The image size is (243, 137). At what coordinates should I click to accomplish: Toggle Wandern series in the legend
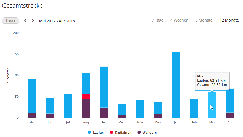(x=149, y=133)
